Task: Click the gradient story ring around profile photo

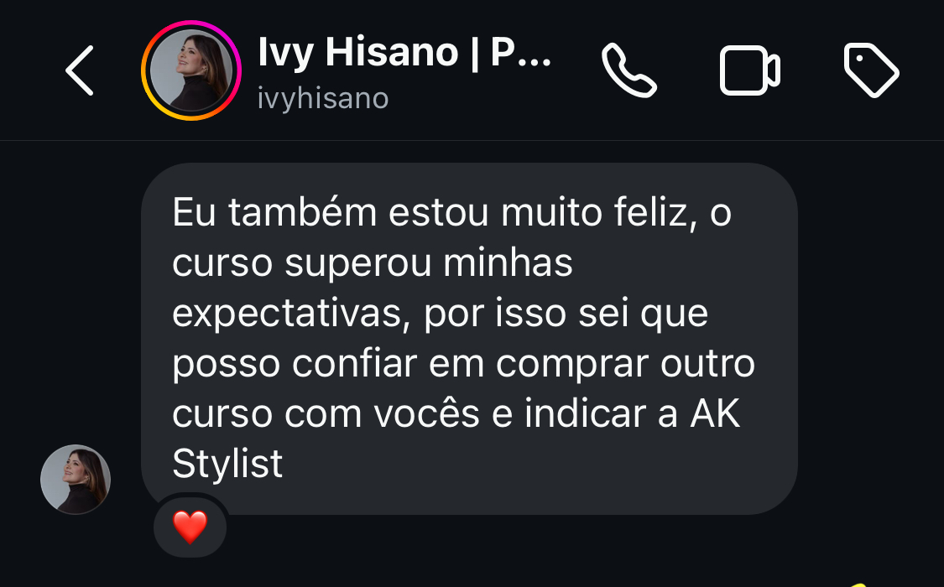Action: [191, 70]
